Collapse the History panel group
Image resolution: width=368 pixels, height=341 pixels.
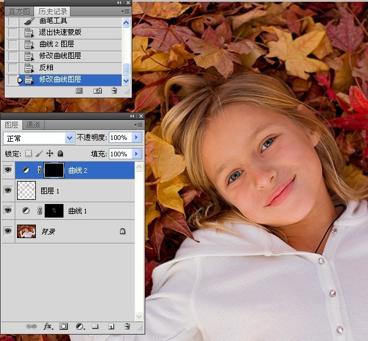coord(119,3)
